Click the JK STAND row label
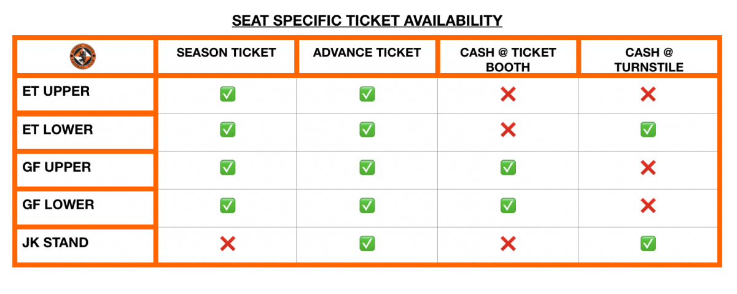This screenshot has height=294, width=737. [55, 242]
